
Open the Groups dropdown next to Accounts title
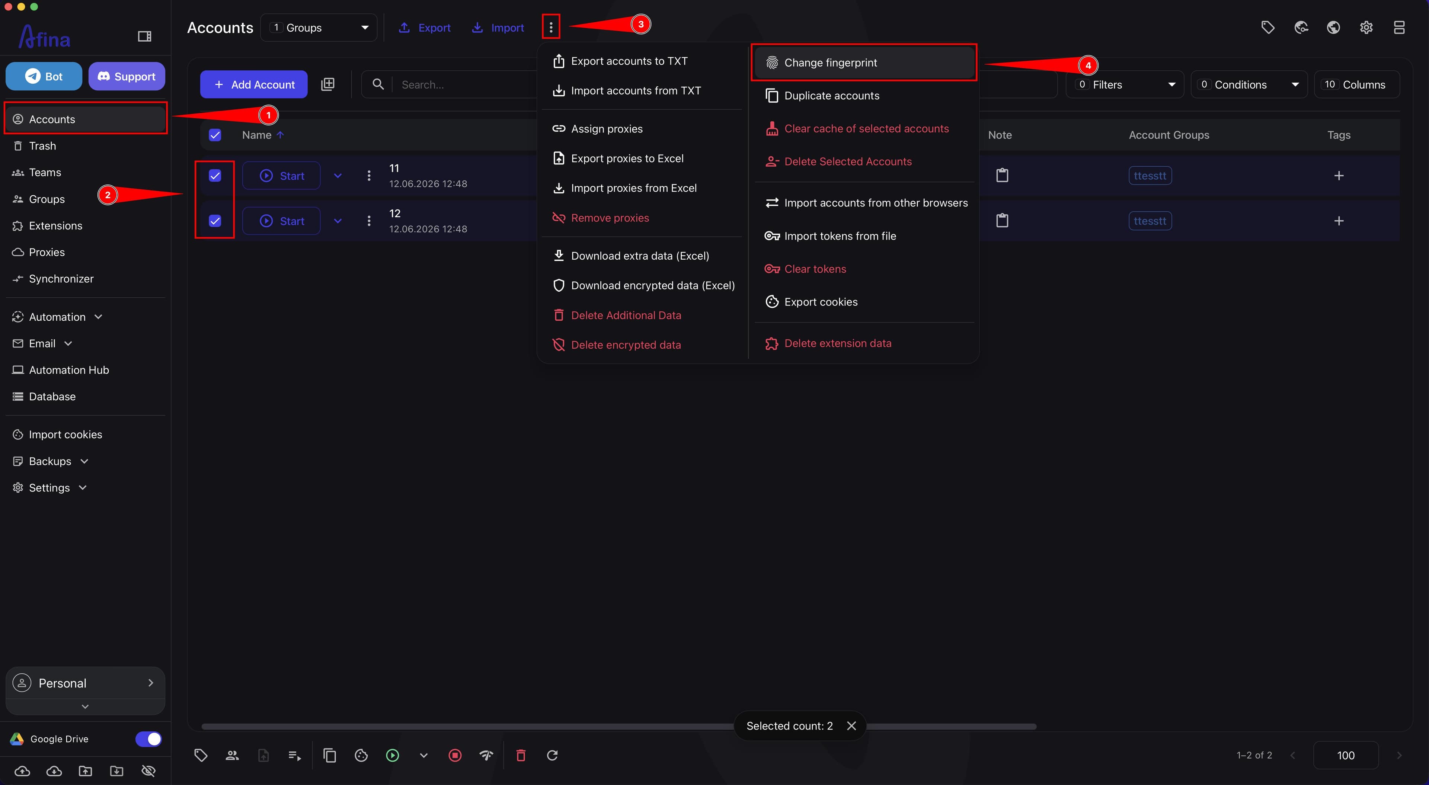coord(319,27)
